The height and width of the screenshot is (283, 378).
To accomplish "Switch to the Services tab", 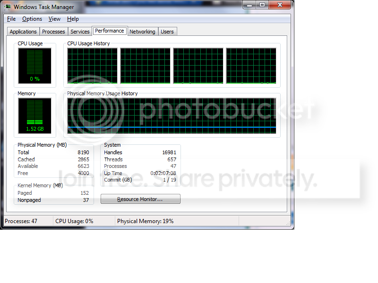I will pos(80,32).
